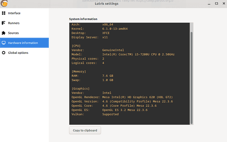
Task: Open the Global options section
Action: tap(24, 53)
